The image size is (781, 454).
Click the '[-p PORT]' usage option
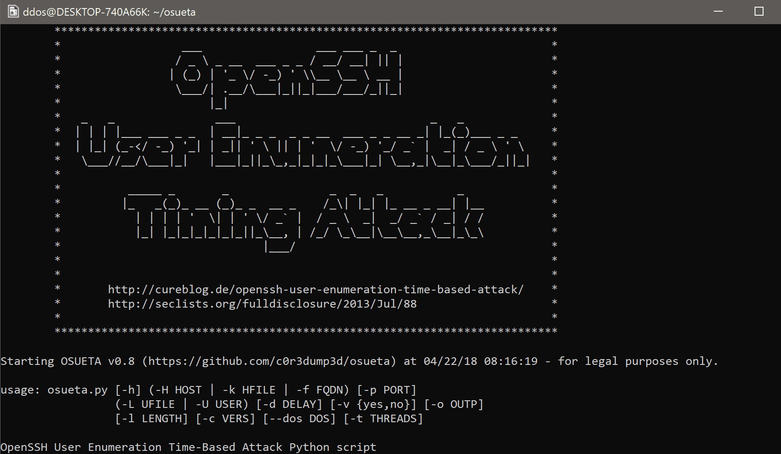coord(387,390)
